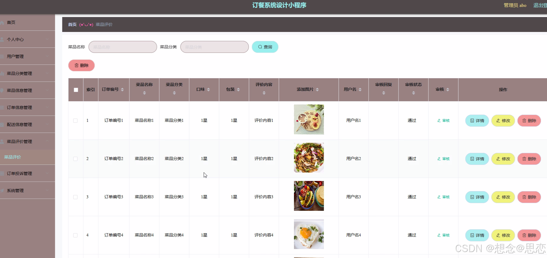The width and height of the screenshot is (547, 258).
Task: Sort by 包装 column arrows
Action: [x=238, y=90]
